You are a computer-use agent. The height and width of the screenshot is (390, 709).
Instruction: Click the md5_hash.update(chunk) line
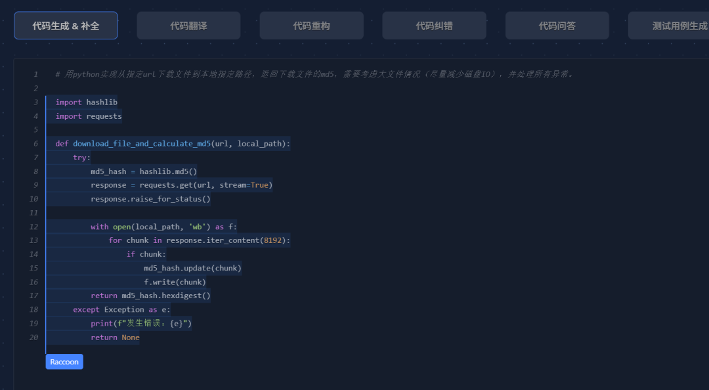pyautogui.click(x=192, y=269)
